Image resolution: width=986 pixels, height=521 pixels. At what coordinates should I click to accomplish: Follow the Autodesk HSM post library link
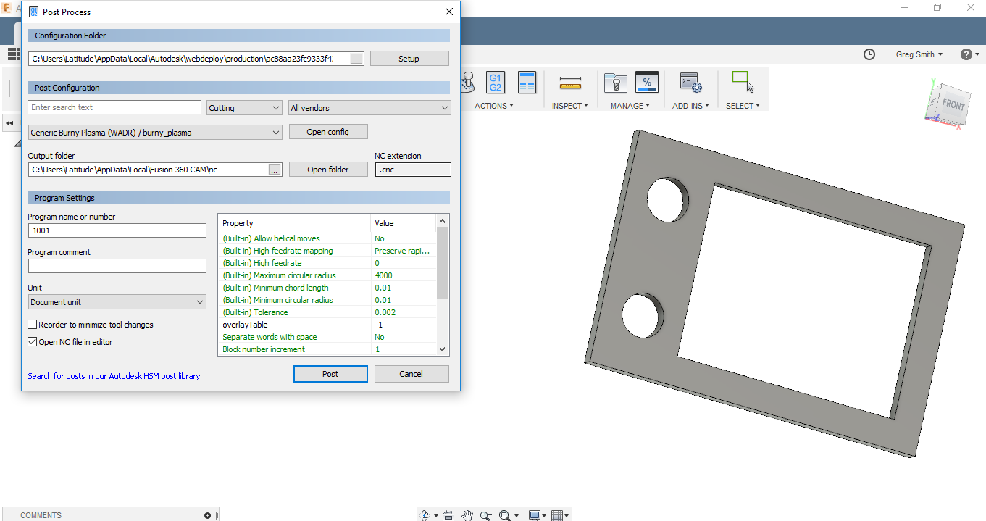click(114, 376)
